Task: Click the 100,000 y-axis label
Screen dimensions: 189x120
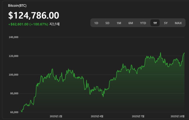Action: [x=14, y=75]
